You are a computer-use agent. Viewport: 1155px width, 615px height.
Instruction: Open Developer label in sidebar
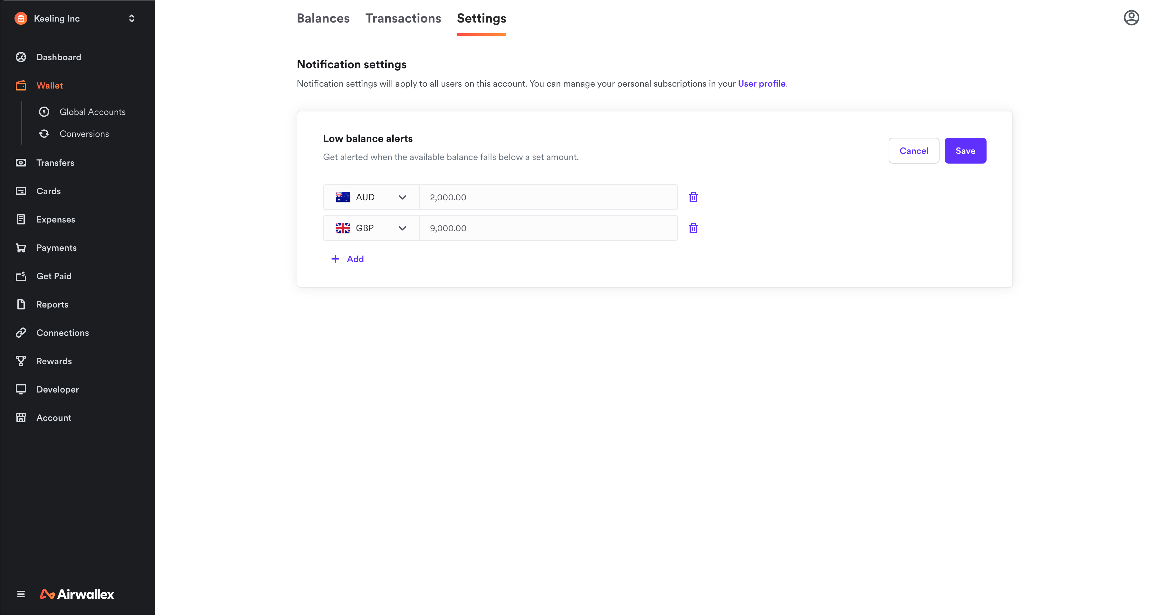click(57, 389)
